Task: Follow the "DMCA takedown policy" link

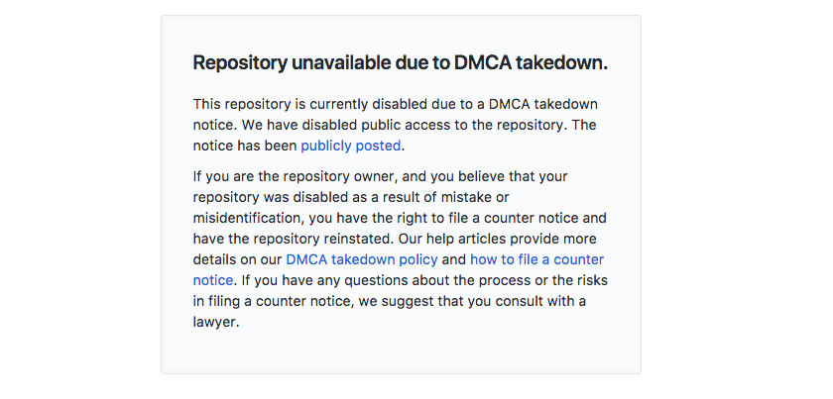Action: pyautogui.click(x=361, y=259)
